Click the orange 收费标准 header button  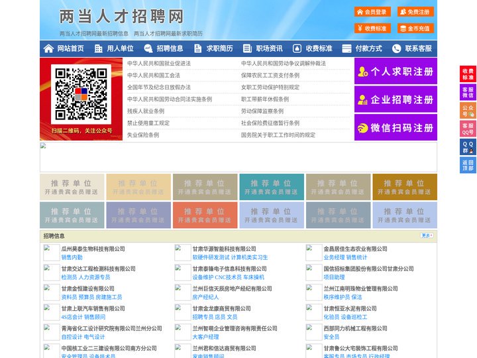[372, 29]
